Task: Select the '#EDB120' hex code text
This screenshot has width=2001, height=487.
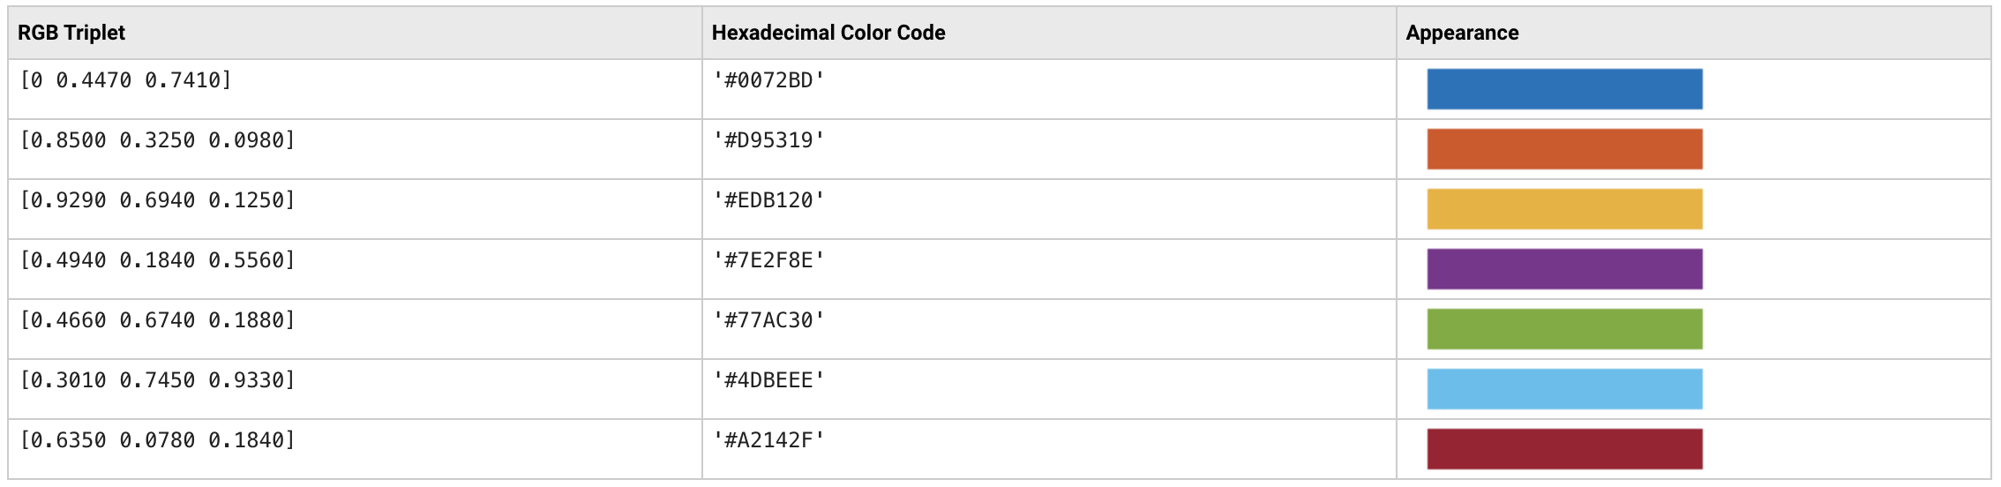Action: click(768, 200)
